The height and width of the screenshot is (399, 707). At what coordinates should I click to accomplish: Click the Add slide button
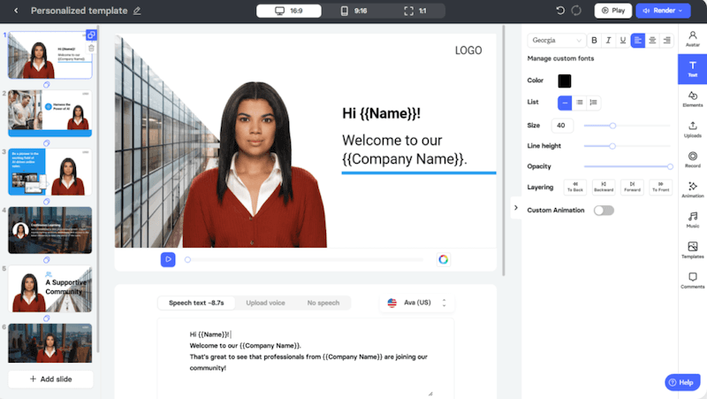[x=50, y=379]
